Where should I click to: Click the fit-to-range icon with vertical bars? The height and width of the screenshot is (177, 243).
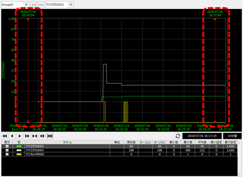[x=50, y=136]
